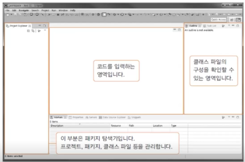Click the green Run toolbar icon
Screen dimensions: 245x162
pyautogui.click(x=122, y=15)
